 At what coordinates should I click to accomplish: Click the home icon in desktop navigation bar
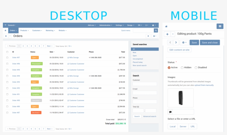[x=5, y=30]
